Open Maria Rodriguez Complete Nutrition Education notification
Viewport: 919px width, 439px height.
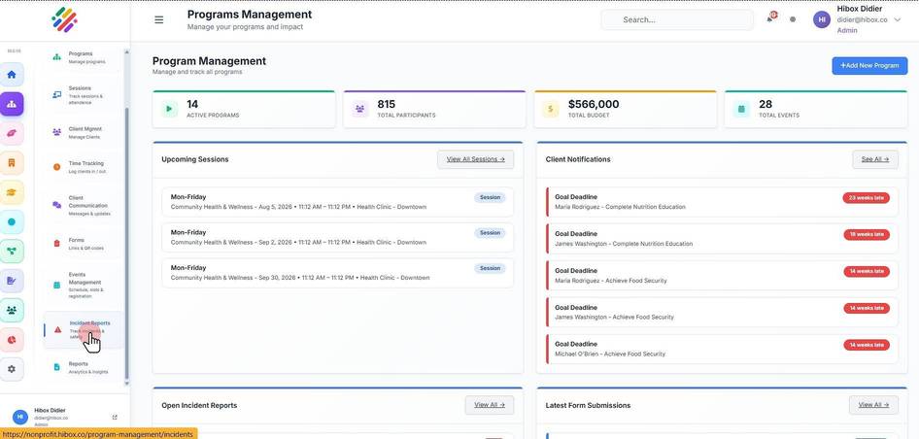pos(722,202)
